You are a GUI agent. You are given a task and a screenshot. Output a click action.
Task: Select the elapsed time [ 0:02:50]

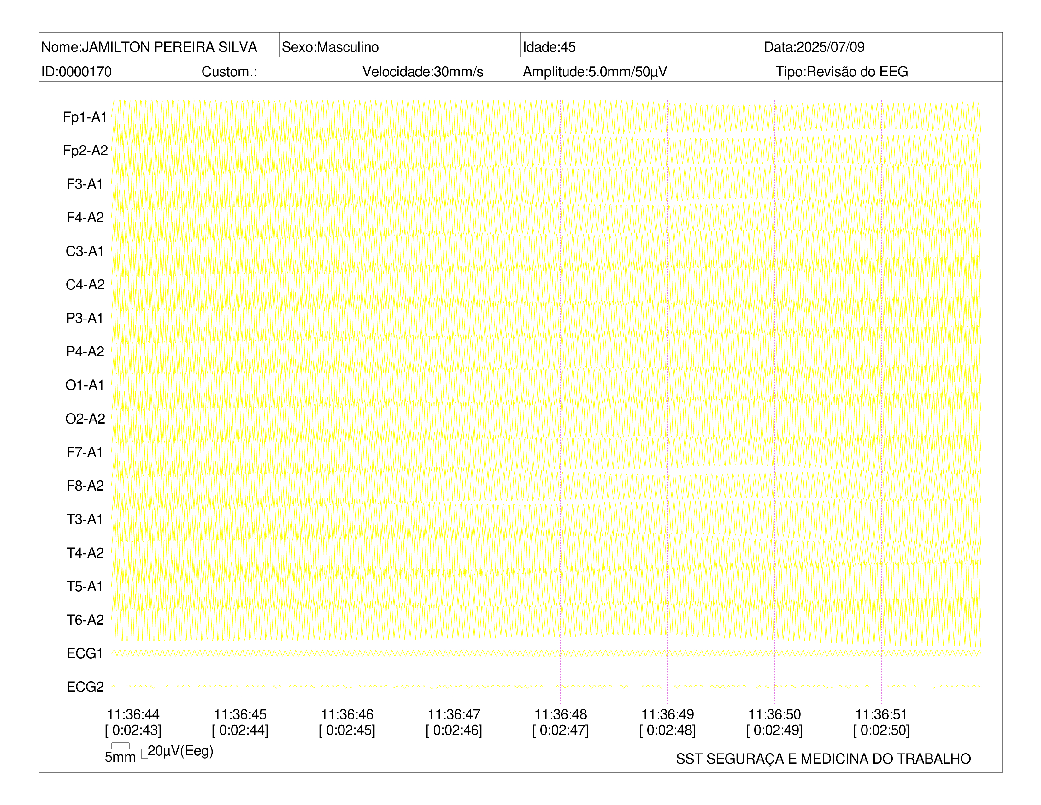[x=881, y=730]
